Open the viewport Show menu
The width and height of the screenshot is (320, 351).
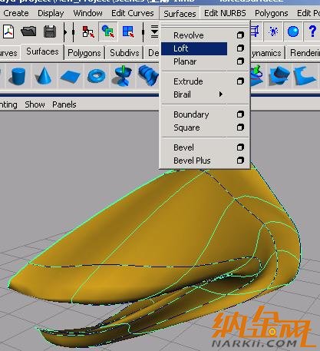click(35, 104)
